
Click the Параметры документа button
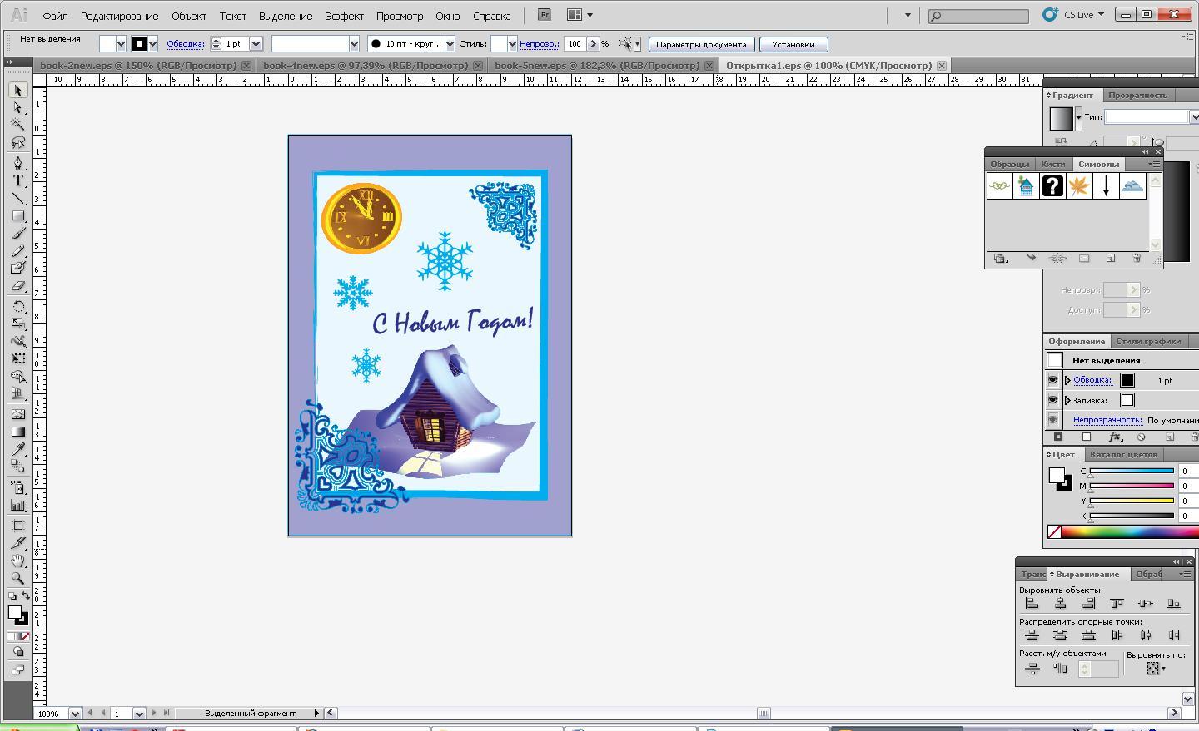[701, 44]
